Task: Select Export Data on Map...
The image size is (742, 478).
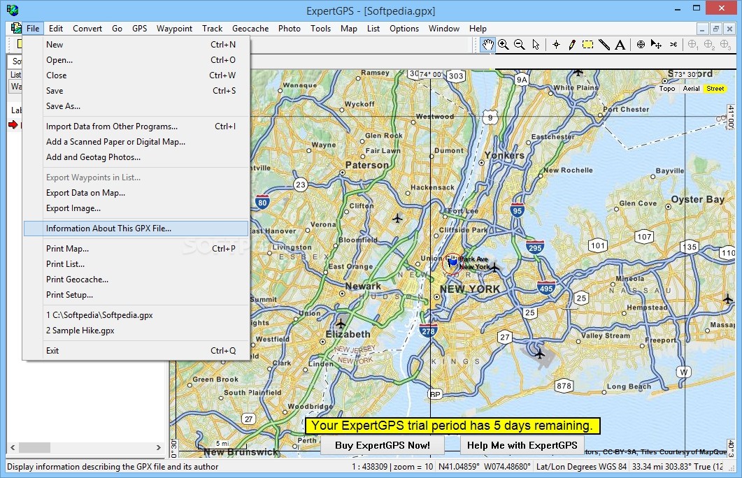Action: pyautogui.click(x=136, y=193)
